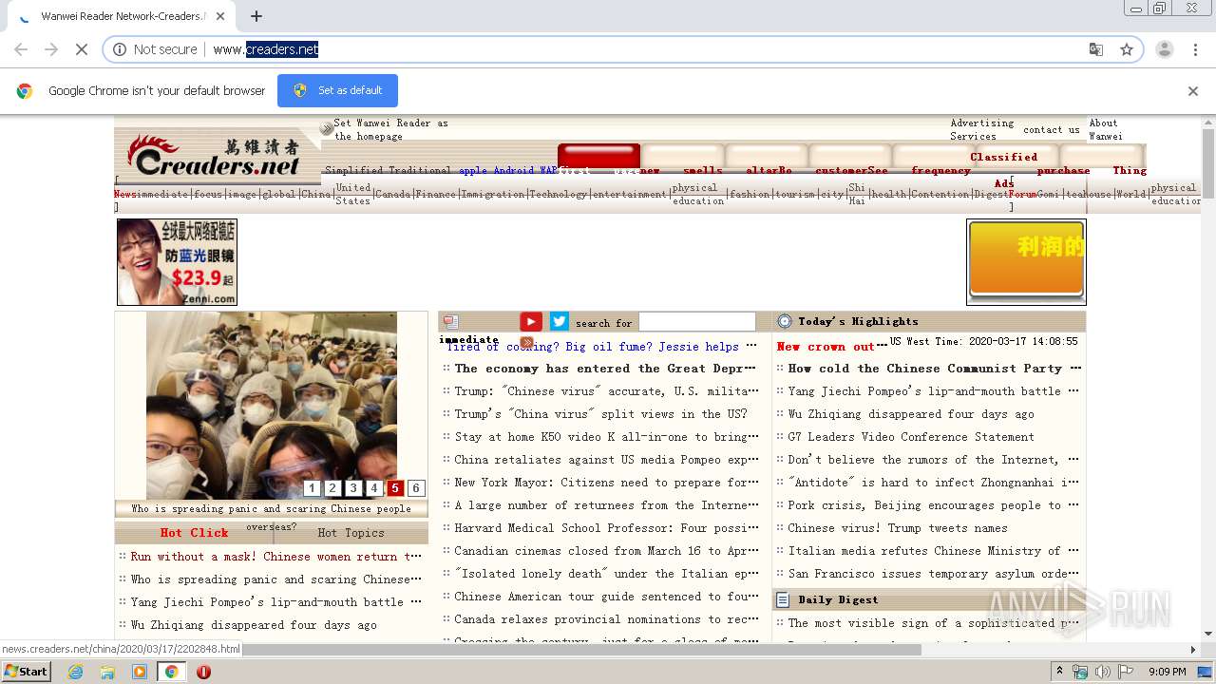This screenshot has height=684, width=1216.
Task: Select slideshow image number 3
Action: (x=353, y=488)
